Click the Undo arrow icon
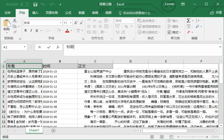 43,5
